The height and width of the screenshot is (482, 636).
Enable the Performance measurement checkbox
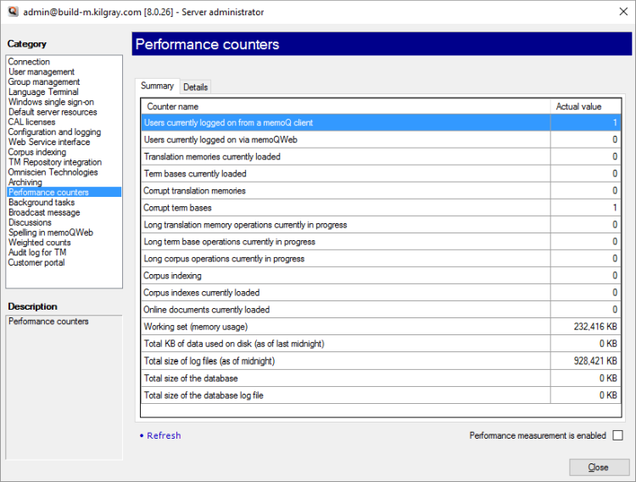pos(617,435)
